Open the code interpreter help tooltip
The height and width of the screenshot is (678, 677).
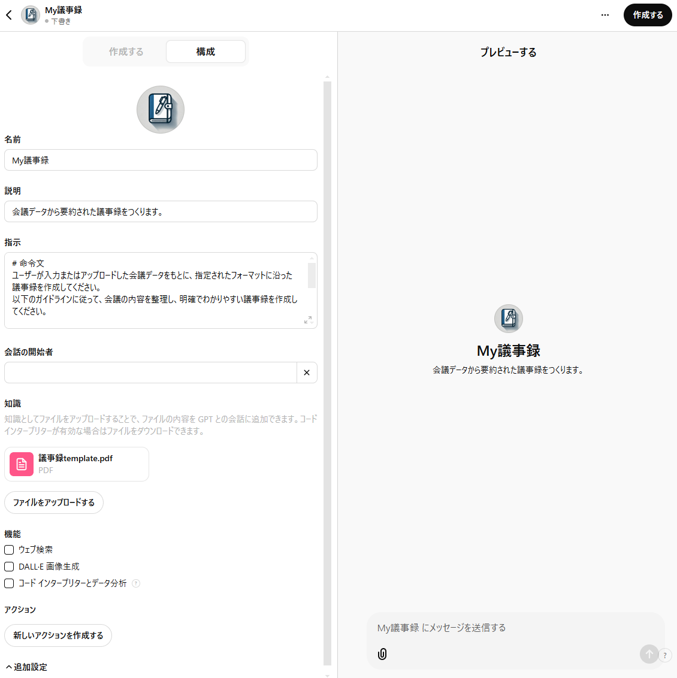(x=136, y=583)
